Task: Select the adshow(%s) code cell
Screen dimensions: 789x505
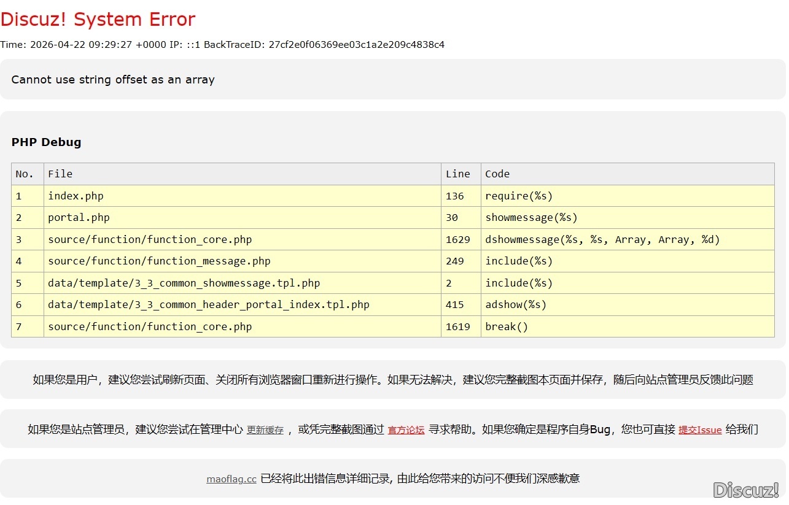Action: 516,305
